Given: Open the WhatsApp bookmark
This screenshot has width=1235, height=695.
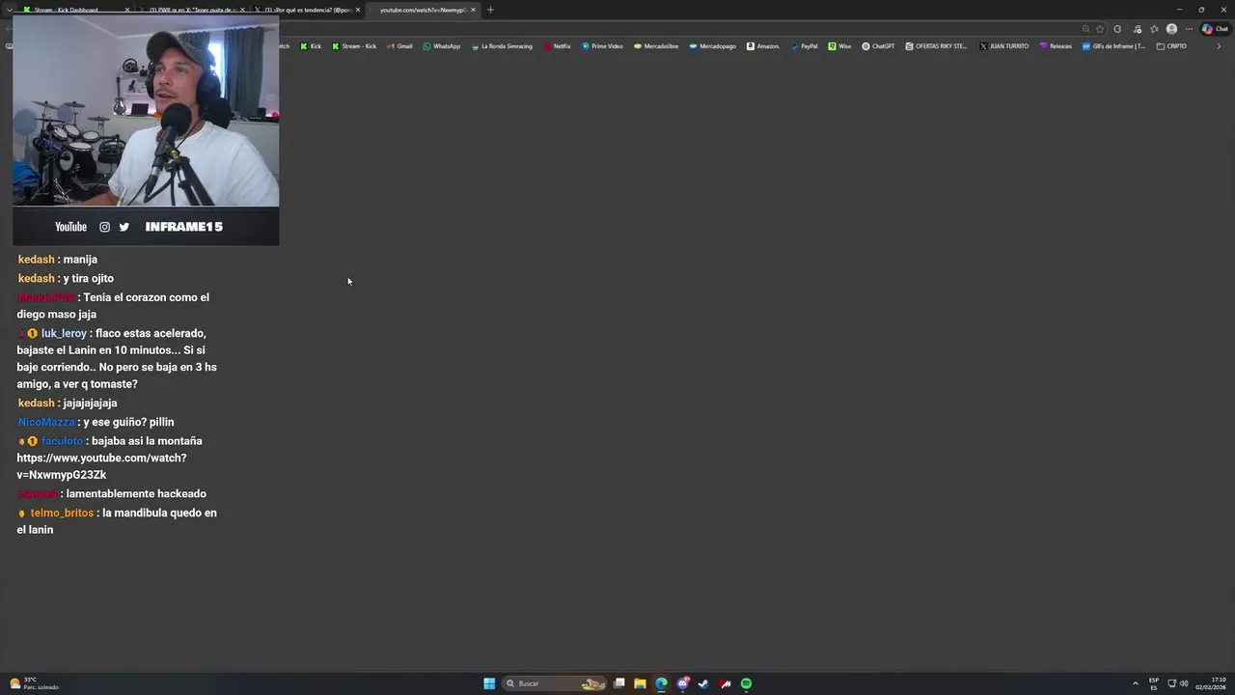Looking at the screenshot, I should [x=442, y=46].
